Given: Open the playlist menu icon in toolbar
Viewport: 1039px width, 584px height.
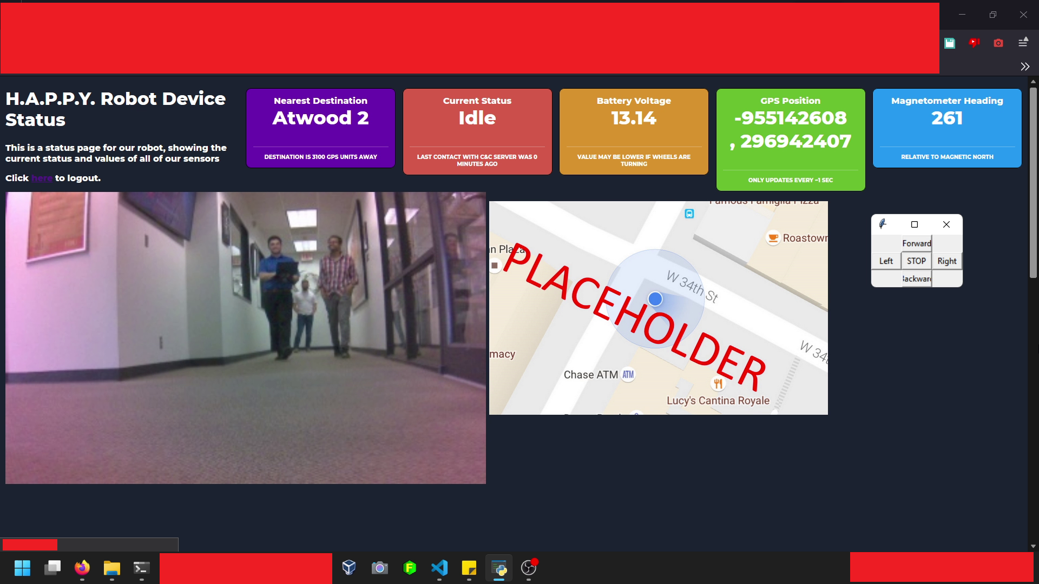Looking at the screenshot, I should [x=1023, y=42].
